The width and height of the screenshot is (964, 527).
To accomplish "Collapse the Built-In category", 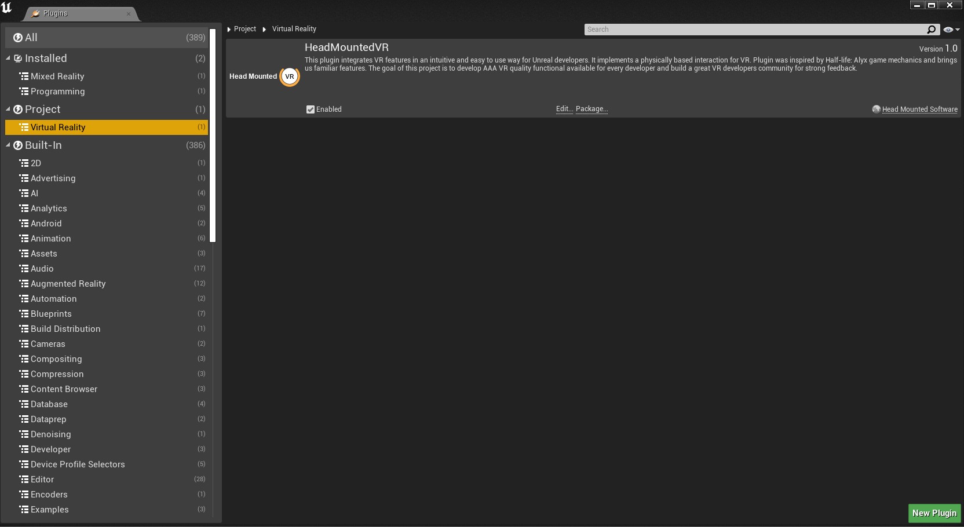I will [8, 145].
